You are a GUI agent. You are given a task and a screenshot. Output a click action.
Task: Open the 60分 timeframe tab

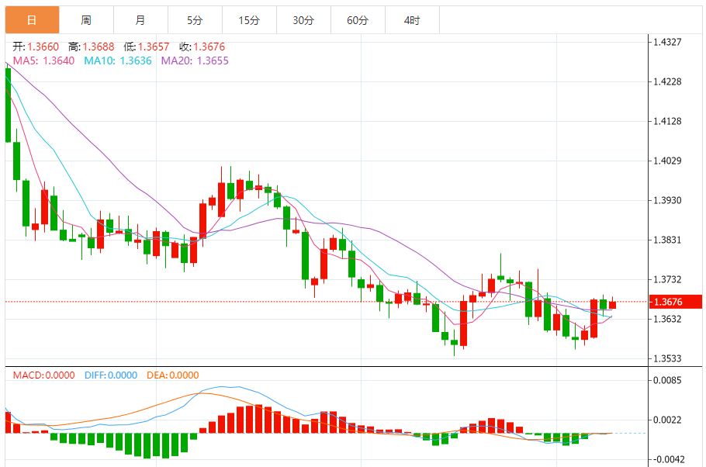pyautogui.click(x=358, y=20)
